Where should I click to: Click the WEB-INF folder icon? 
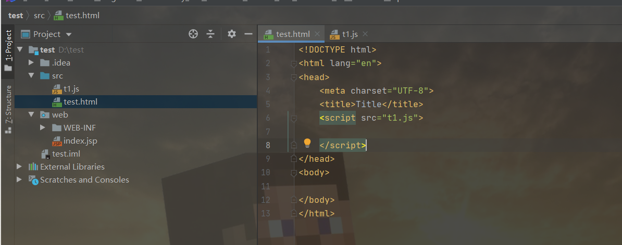click(56, 128)
